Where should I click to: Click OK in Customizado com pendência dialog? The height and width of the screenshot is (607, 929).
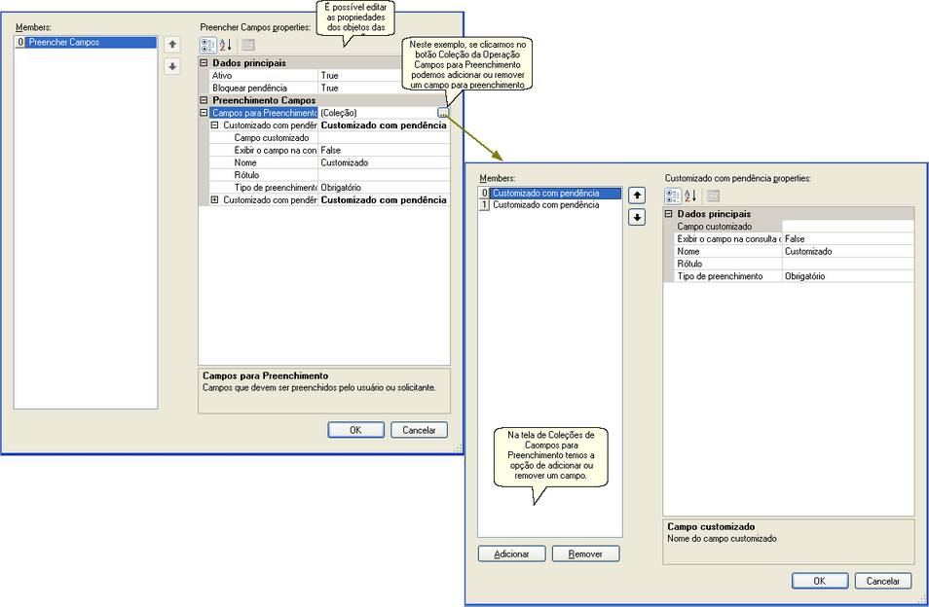click(819, 581)
